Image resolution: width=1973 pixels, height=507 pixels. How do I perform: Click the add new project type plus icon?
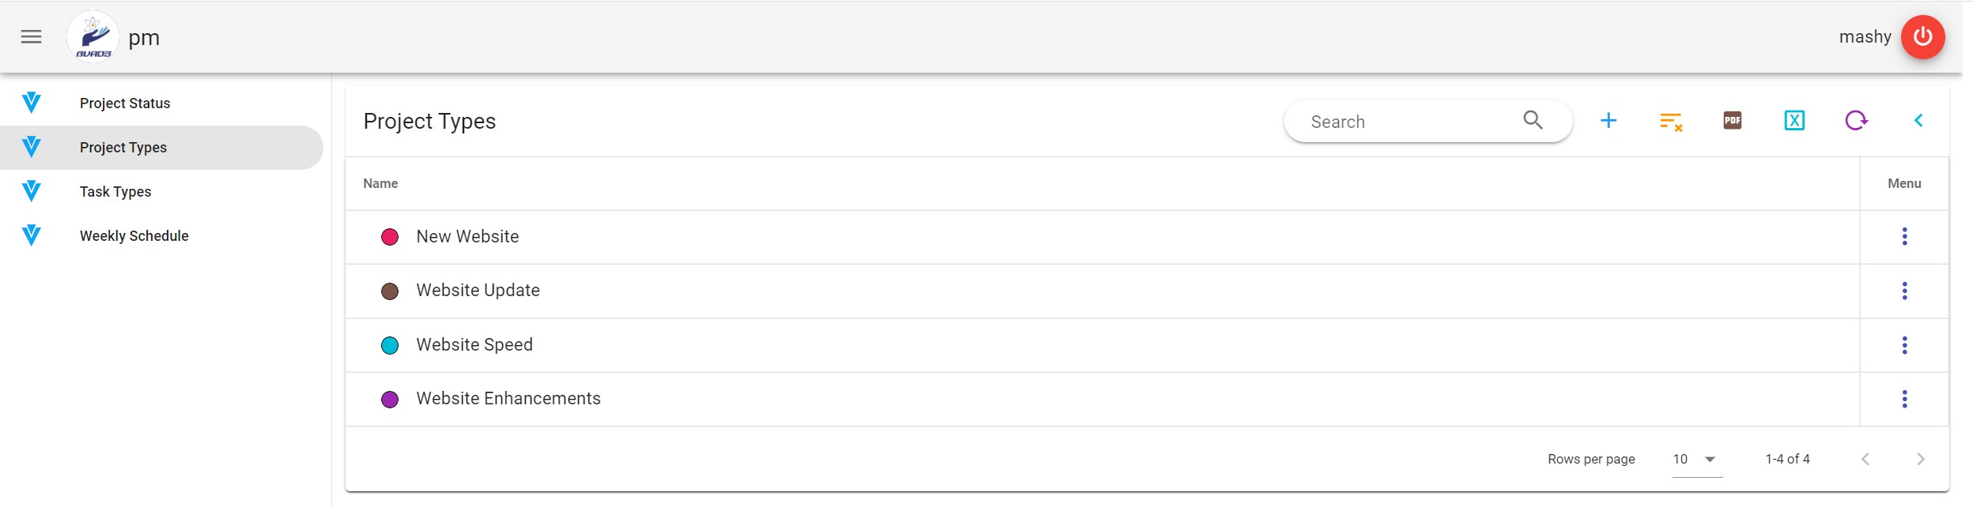pyautogui.click(x=1608, y=121)
